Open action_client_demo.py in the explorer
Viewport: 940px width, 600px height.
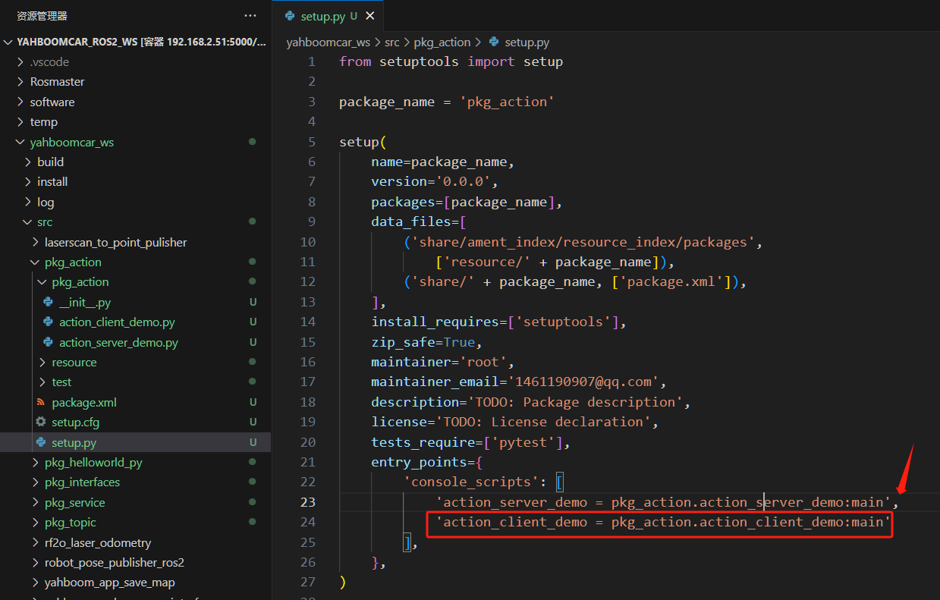pos(135,322)
